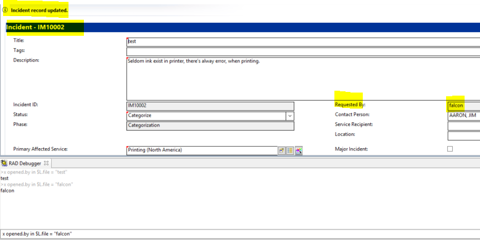Click the Description label
The image size is (480, 240).
point(27,60)
